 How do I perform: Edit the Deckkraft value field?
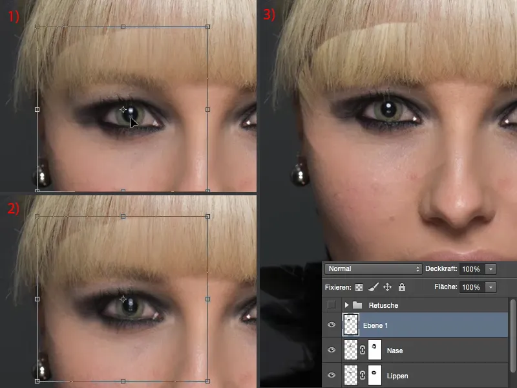472,269
